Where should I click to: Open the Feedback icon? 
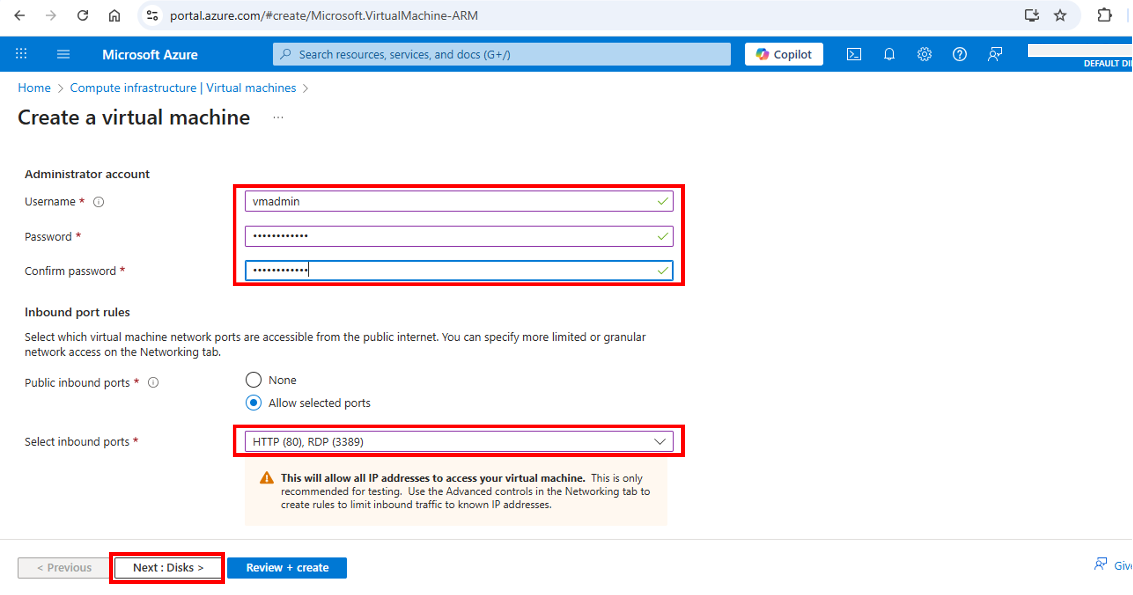(x=995, y=54)
